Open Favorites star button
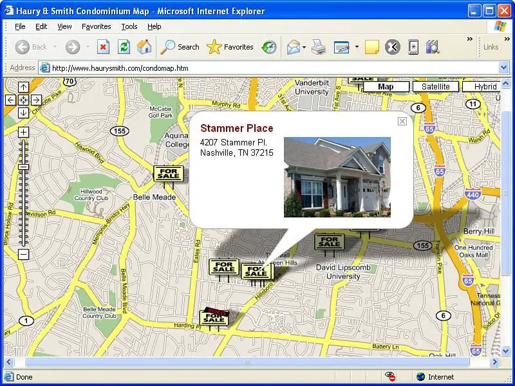This screenshot has width=515, height=386. point(230,47)
